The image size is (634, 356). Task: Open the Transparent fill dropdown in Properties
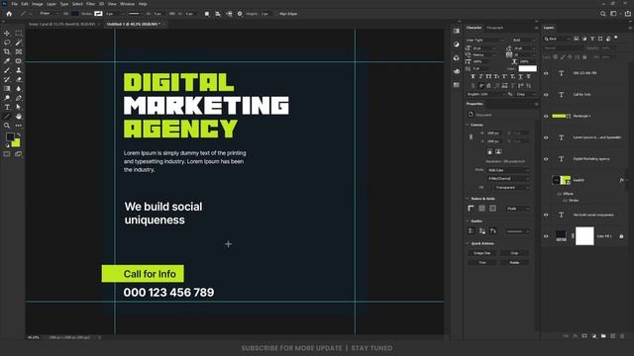point(511,187)
